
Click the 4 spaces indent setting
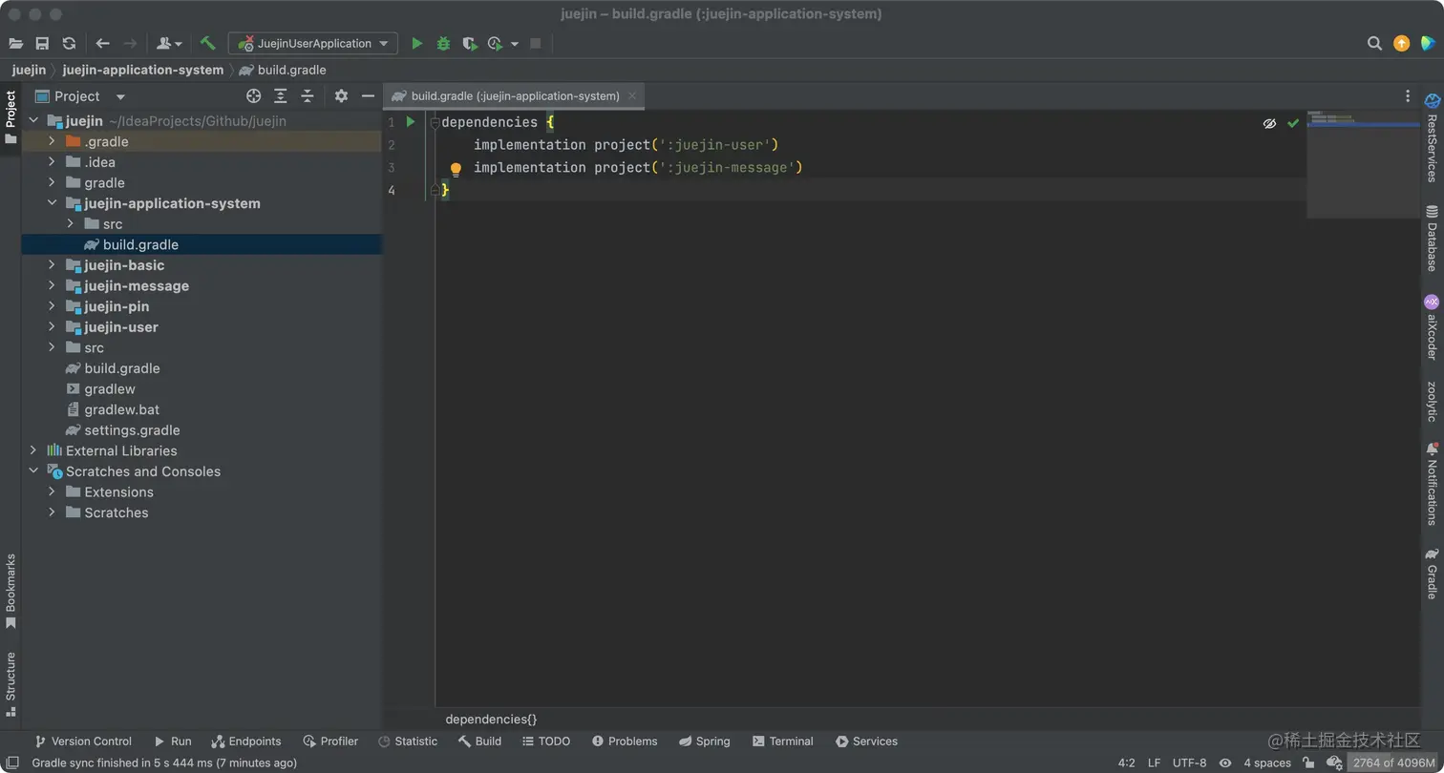tap(1266, 763)
